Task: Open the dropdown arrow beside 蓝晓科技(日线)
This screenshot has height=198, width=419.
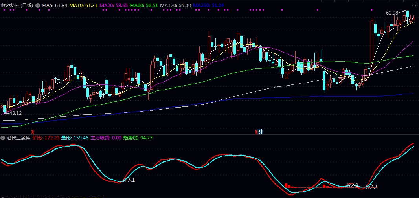Action: pos(38,5)
